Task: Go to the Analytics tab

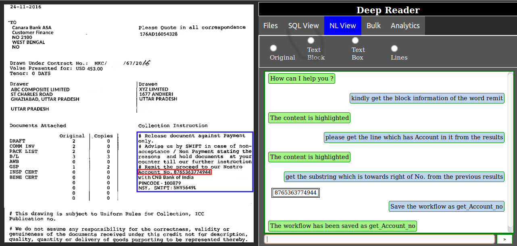Action: [x=405, y=25]
